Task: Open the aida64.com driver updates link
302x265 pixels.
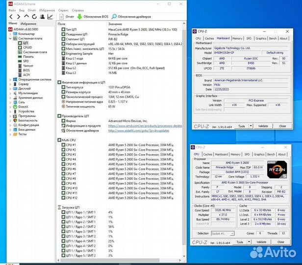Action: click(x=139, y=131)
